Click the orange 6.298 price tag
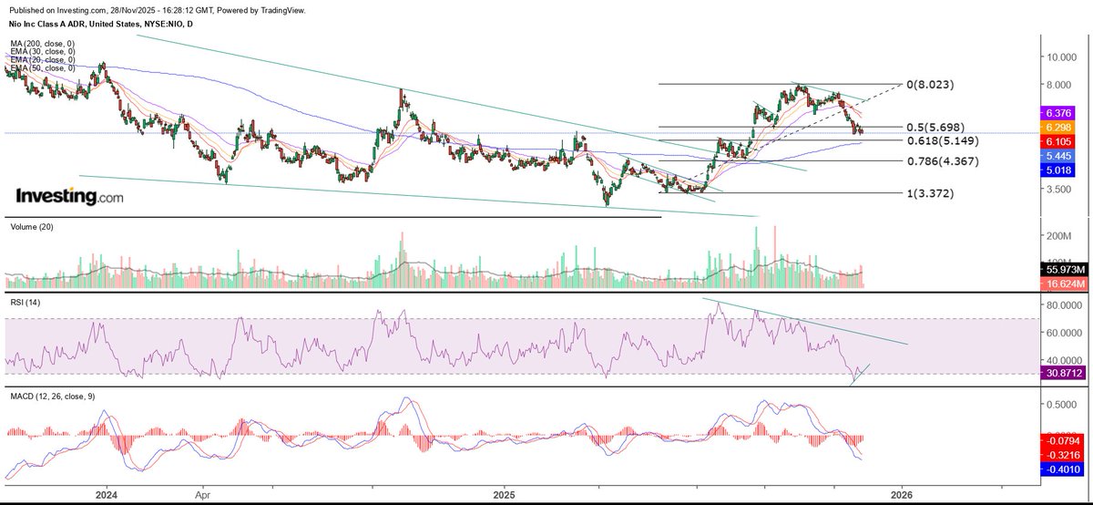The width and height of the screenshot is (1093, 505). pyautogui.click(x=1060, y=127)
